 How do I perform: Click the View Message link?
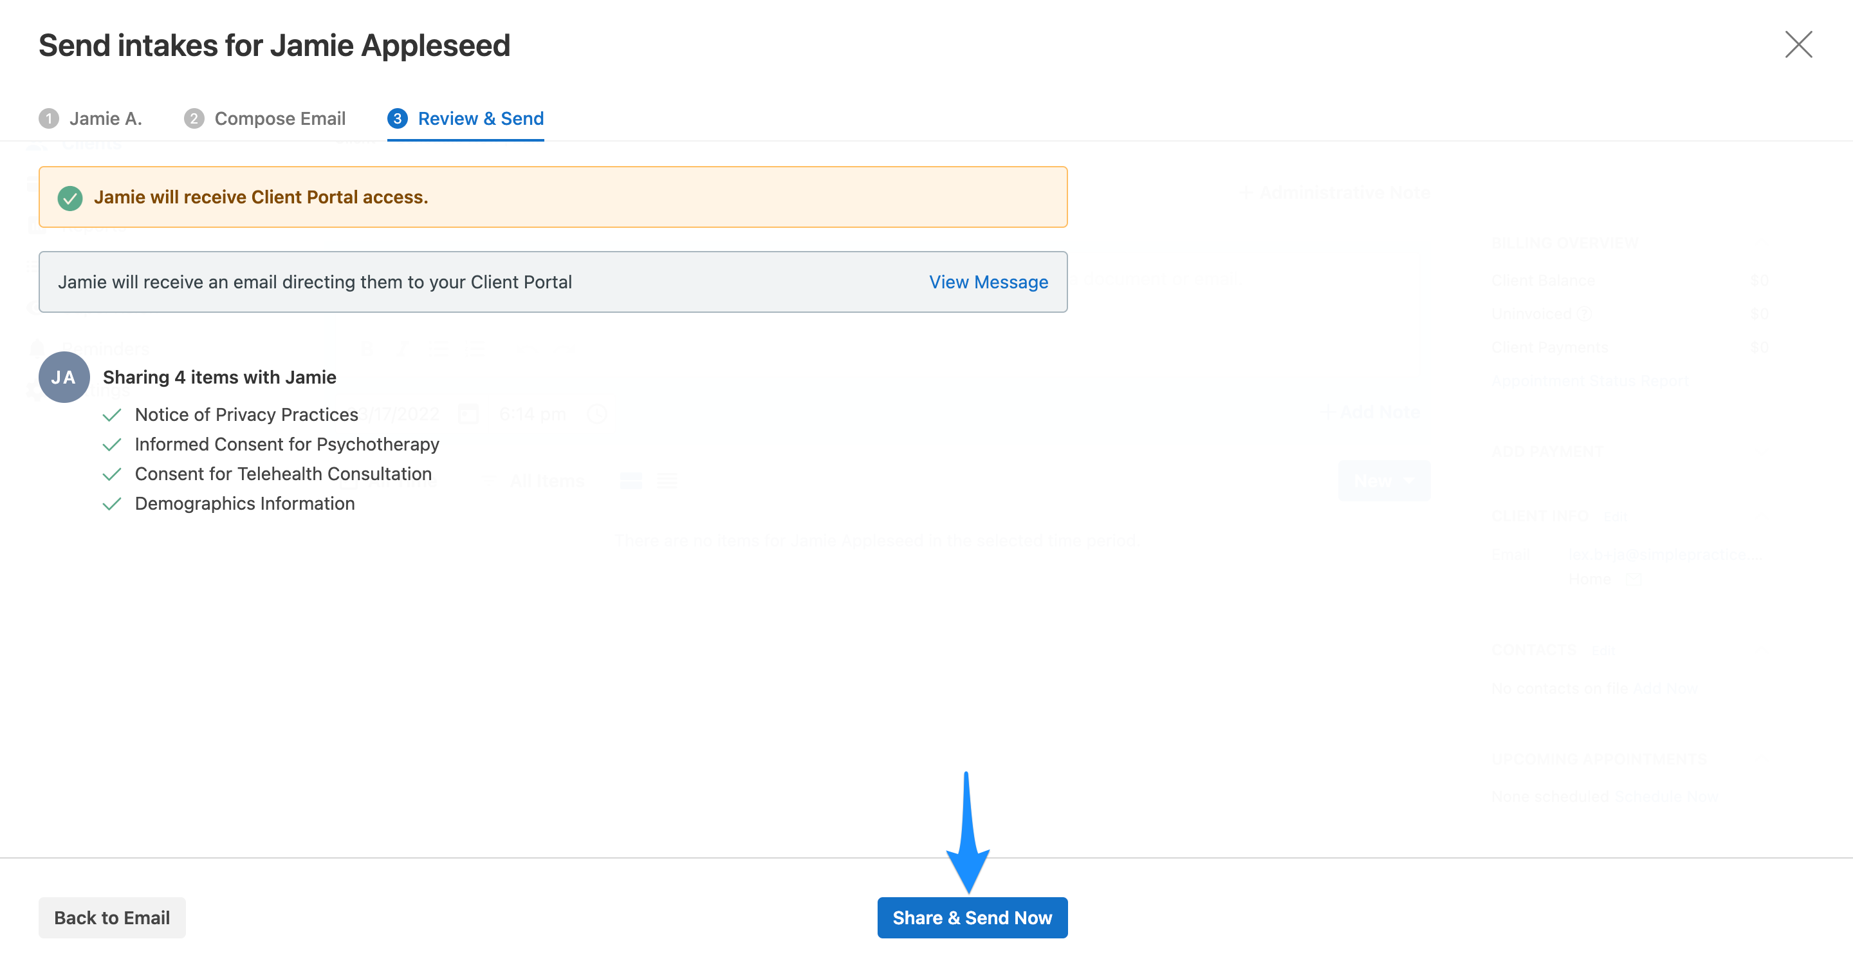988,282
